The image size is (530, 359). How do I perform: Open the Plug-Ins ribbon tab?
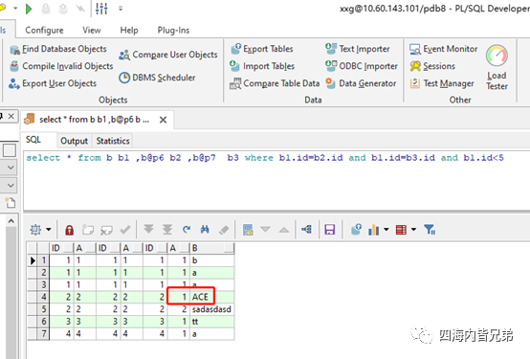pyautogui.click(x=173, y=30)
